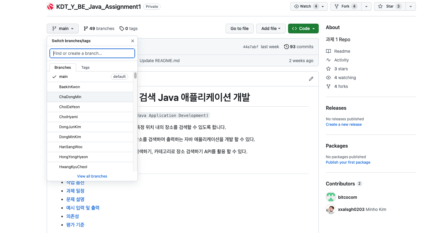Click the Fork button
Viewport: 428px width, 233px height.
(346, 6)
